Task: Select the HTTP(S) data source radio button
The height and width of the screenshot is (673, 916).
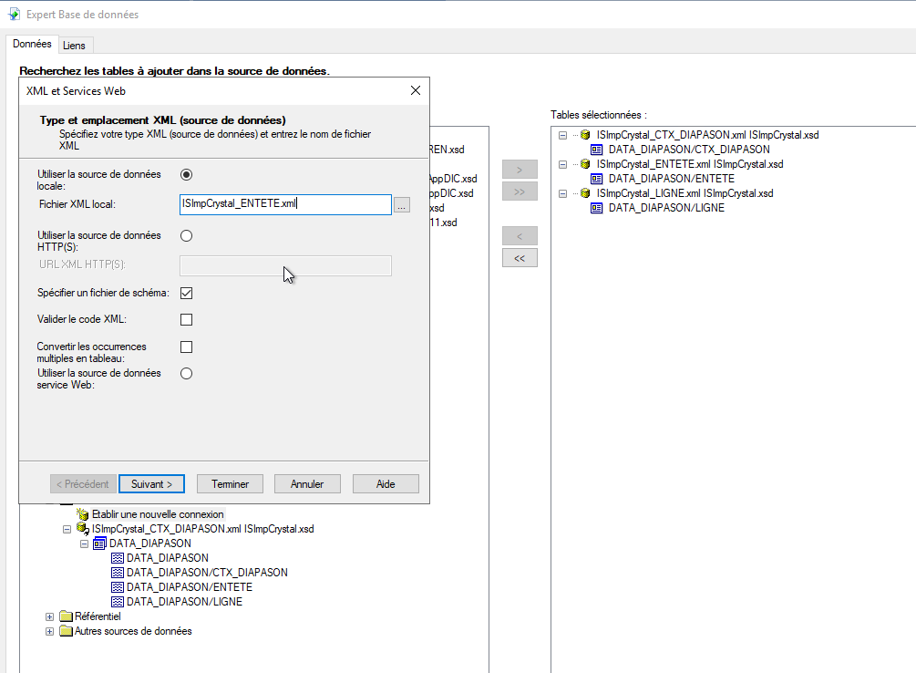Action: (x=187, y=235)
